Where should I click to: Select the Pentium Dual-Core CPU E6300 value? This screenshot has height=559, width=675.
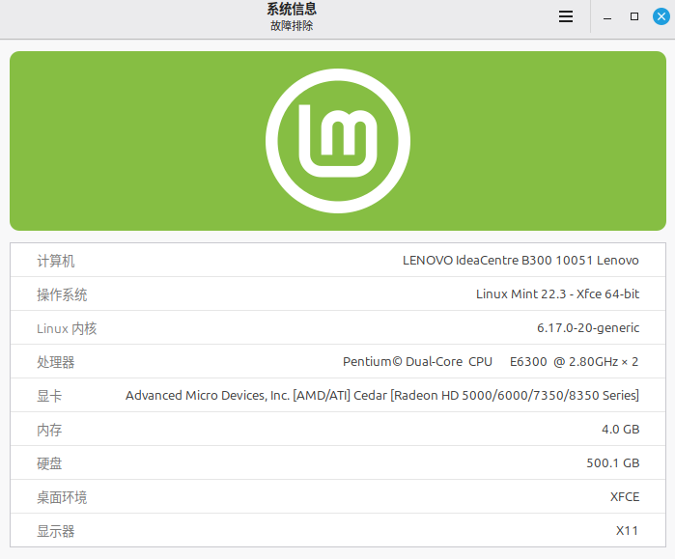[x=491, y=361]
